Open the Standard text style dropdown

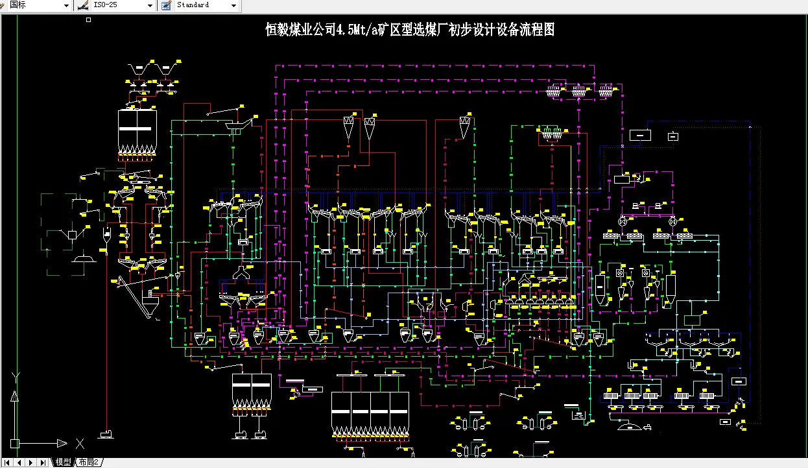tap(235, 5)
